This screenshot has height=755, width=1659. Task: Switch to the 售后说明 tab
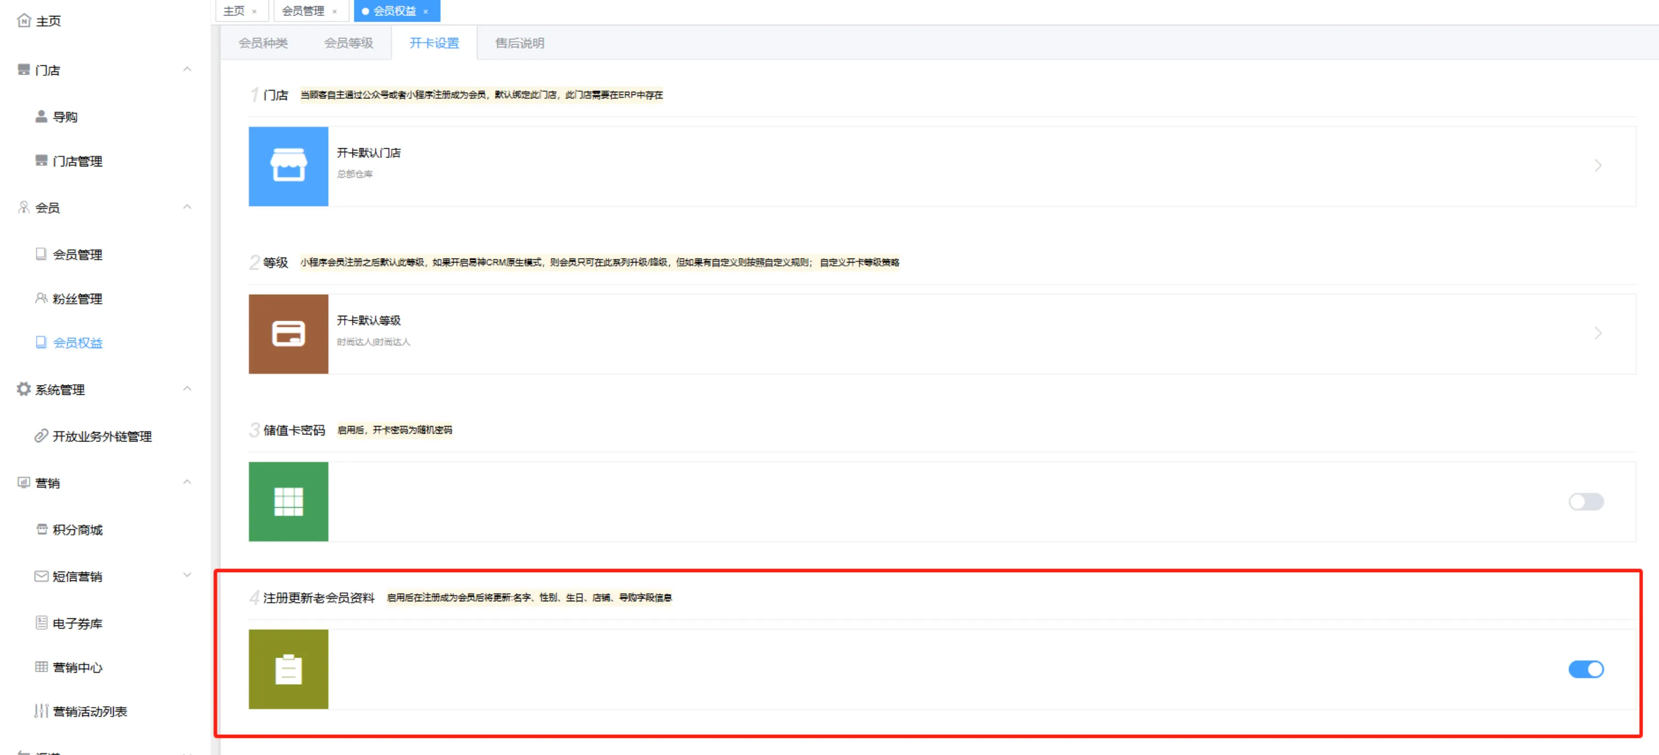pos(519,43)
